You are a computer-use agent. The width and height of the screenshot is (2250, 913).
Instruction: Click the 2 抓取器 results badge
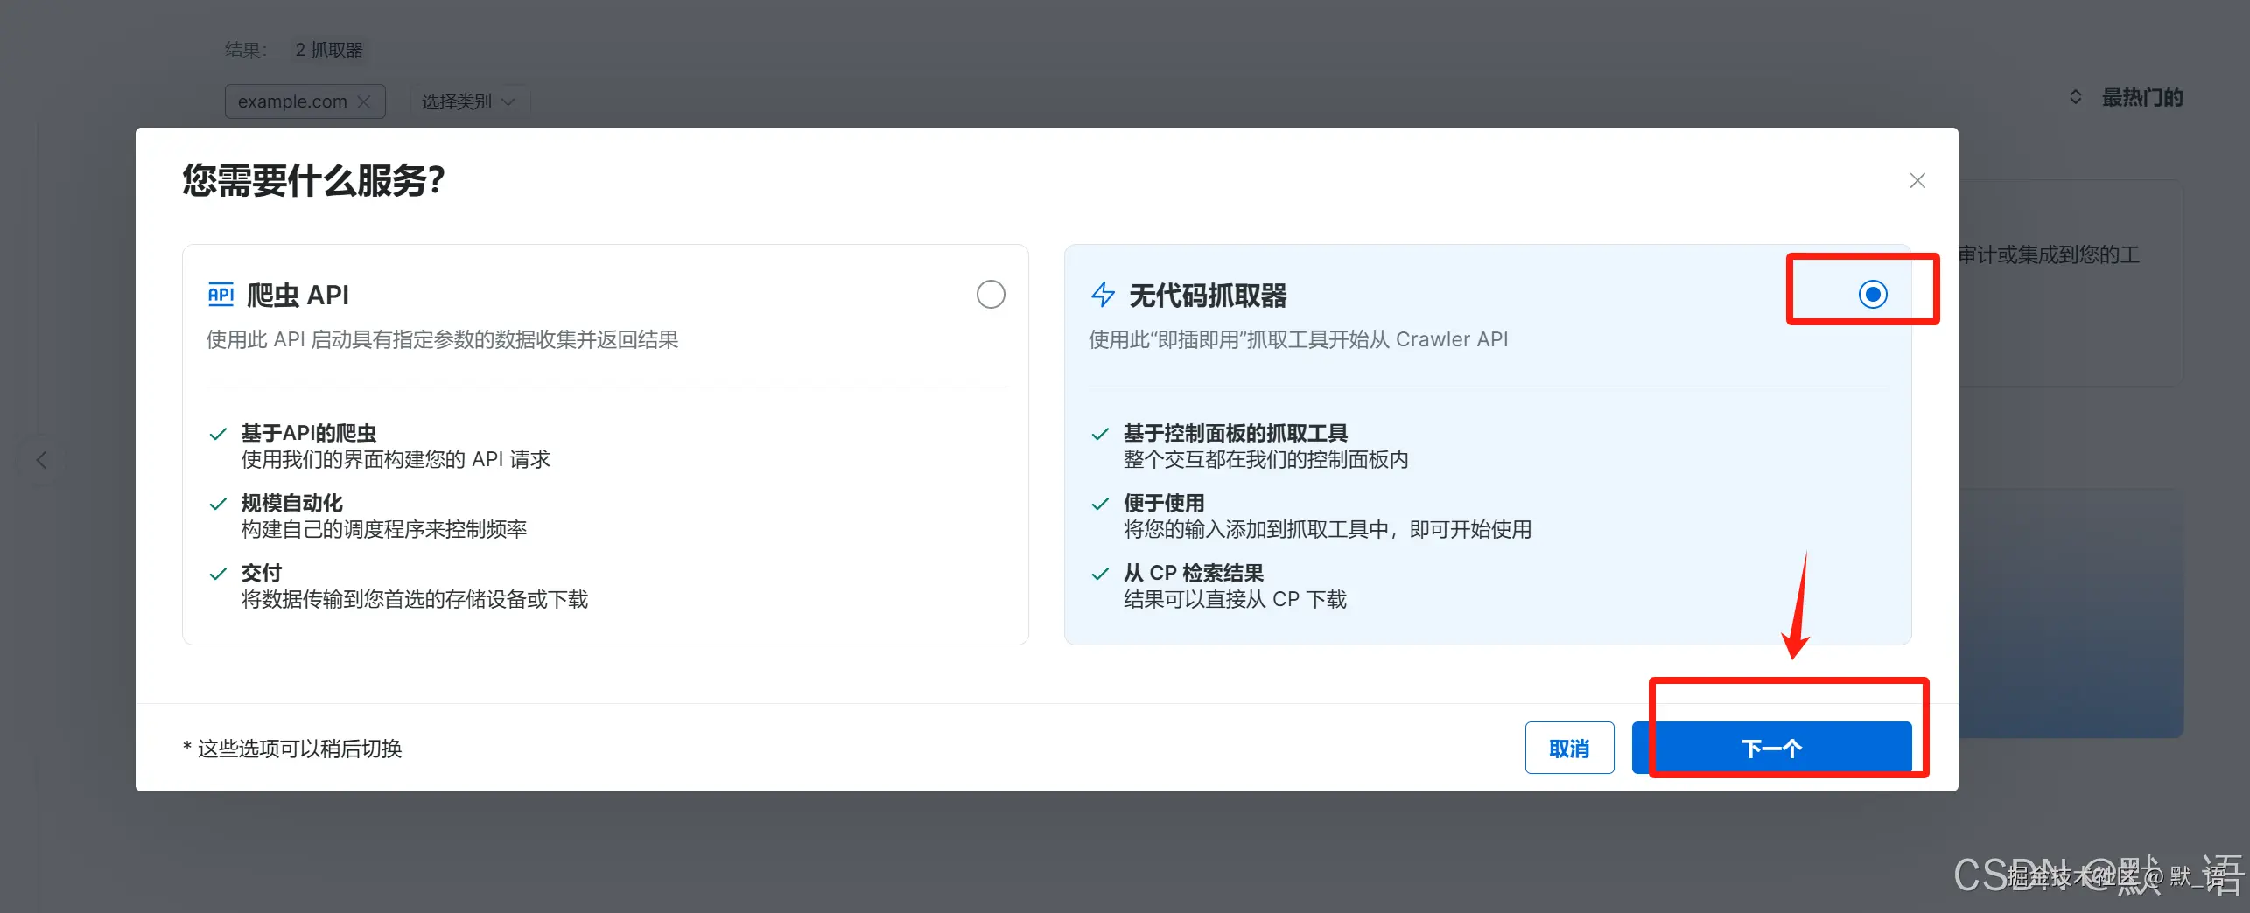point(331,49)
